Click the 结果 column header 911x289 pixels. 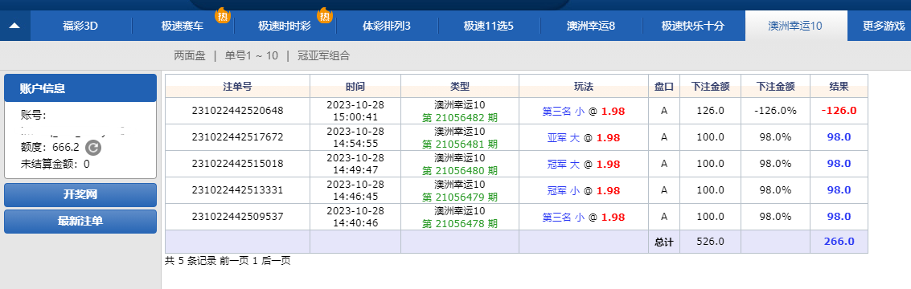pyautogui.click(x=839, y=87)
